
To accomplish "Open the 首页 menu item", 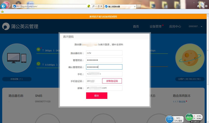I will click(136, 27).
